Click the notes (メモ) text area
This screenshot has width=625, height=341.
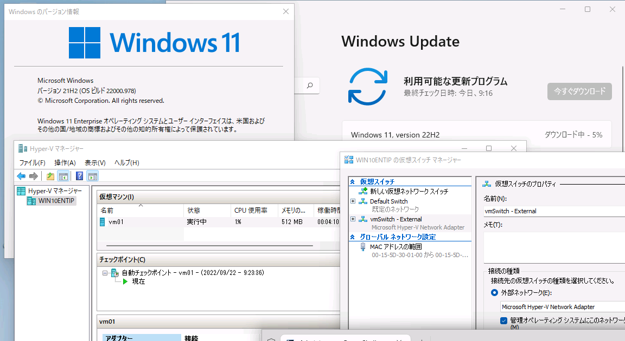[554, 247]
